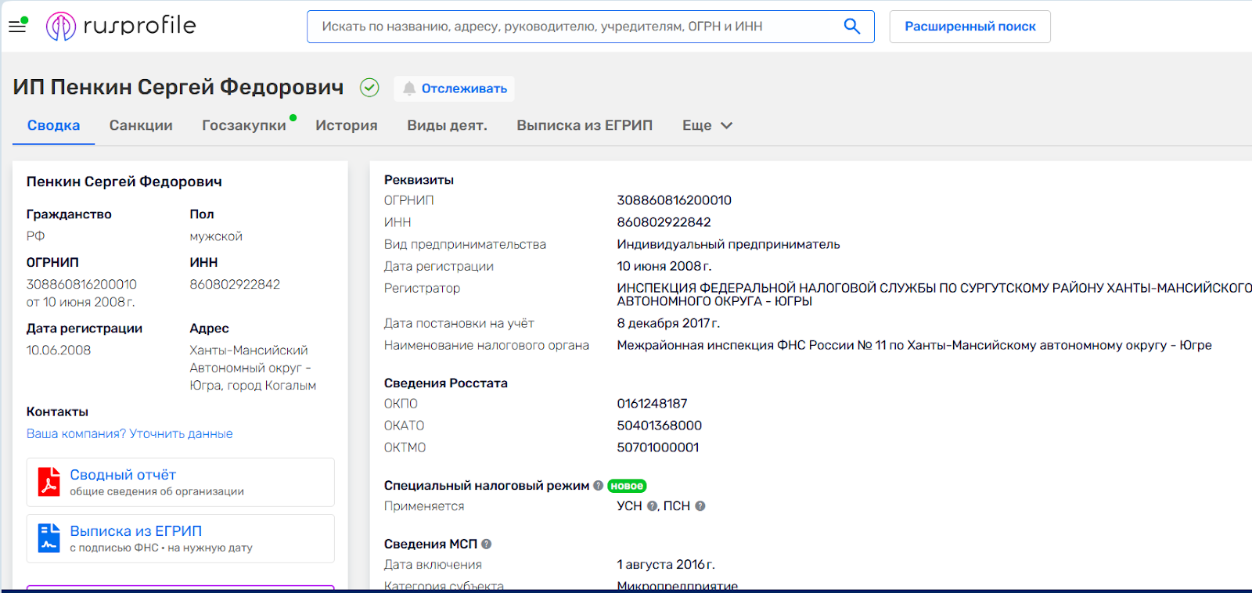Open the Госзакупки tab
Image resolution: width=1252 pixels, height=593 pixels.
click(244, 125)
